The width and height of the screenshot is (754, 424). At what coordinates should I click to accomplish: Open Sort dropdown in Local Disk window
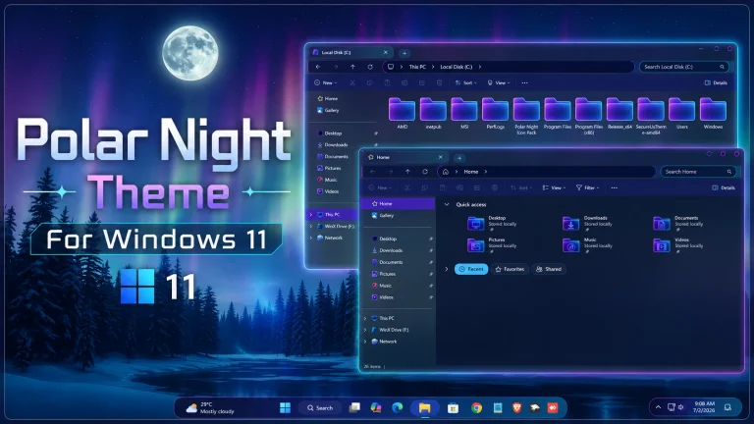[466, 82]
